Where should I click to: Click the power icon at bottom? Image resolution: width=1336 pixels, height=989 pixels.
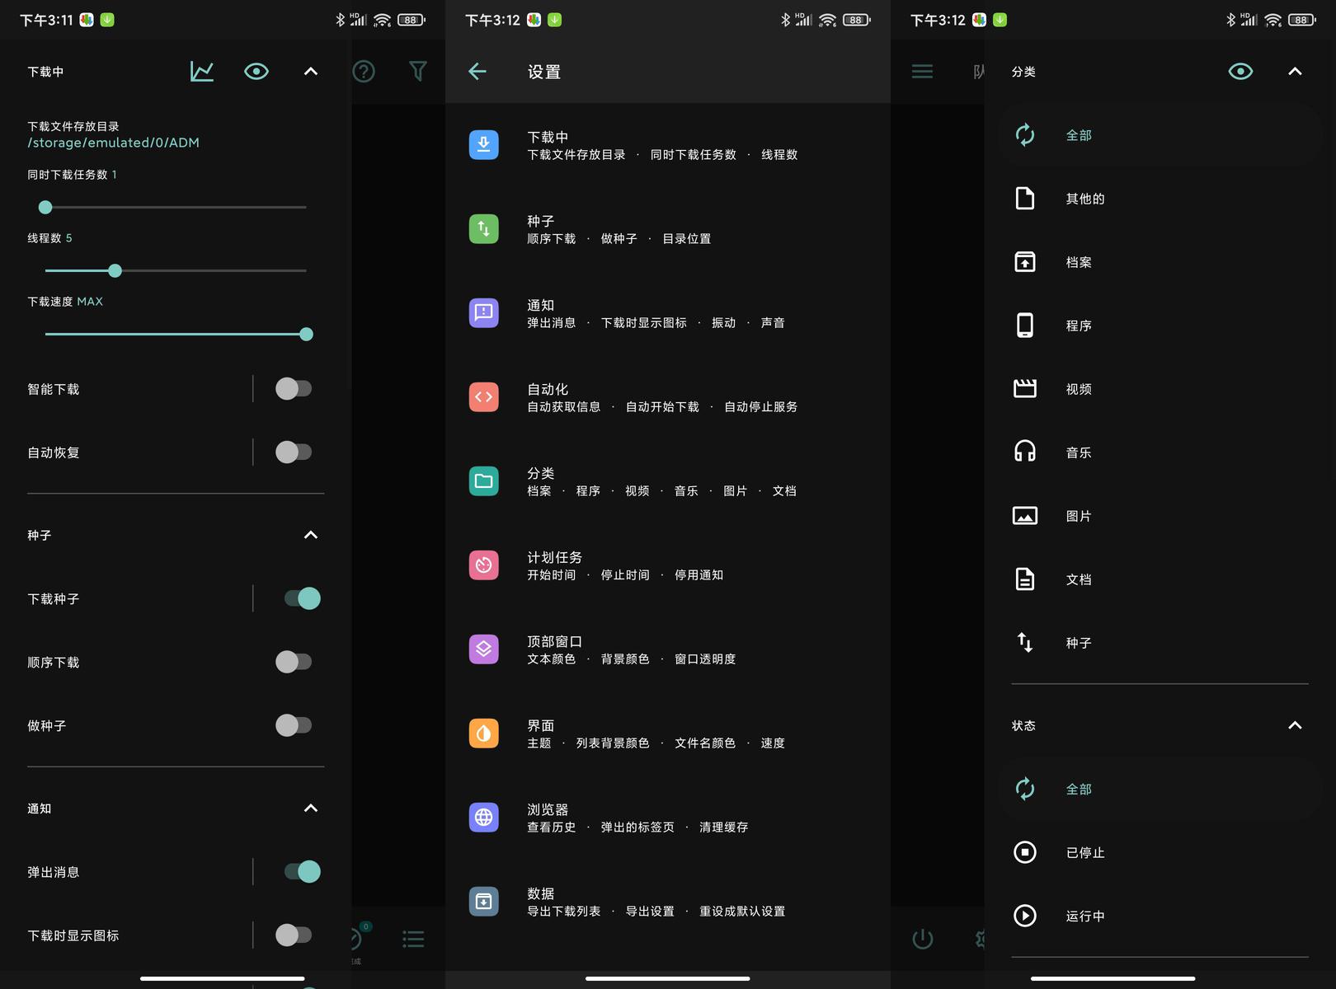click(922, 939)
